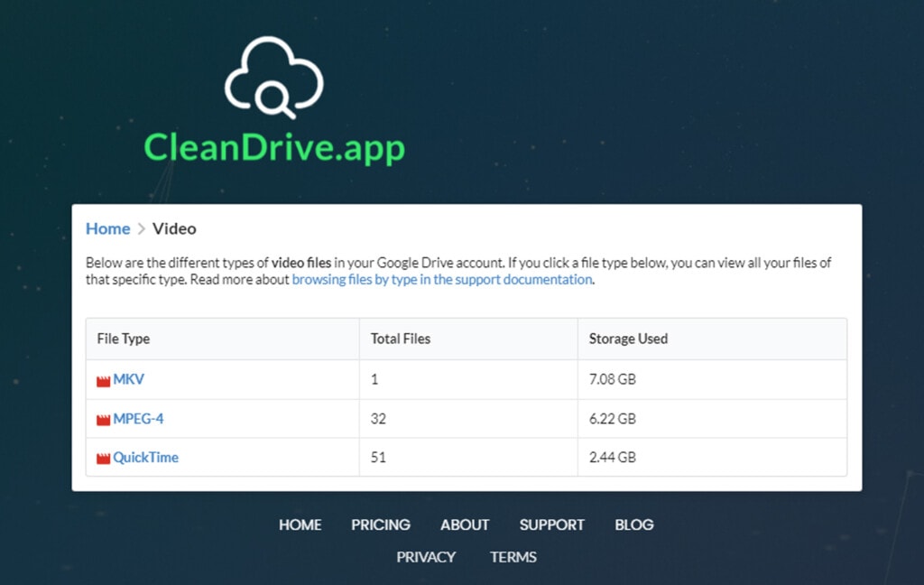The width and height of the screenshot is (924, 585).
Task: Click the Video breadcrumb text
Action: 174,228
